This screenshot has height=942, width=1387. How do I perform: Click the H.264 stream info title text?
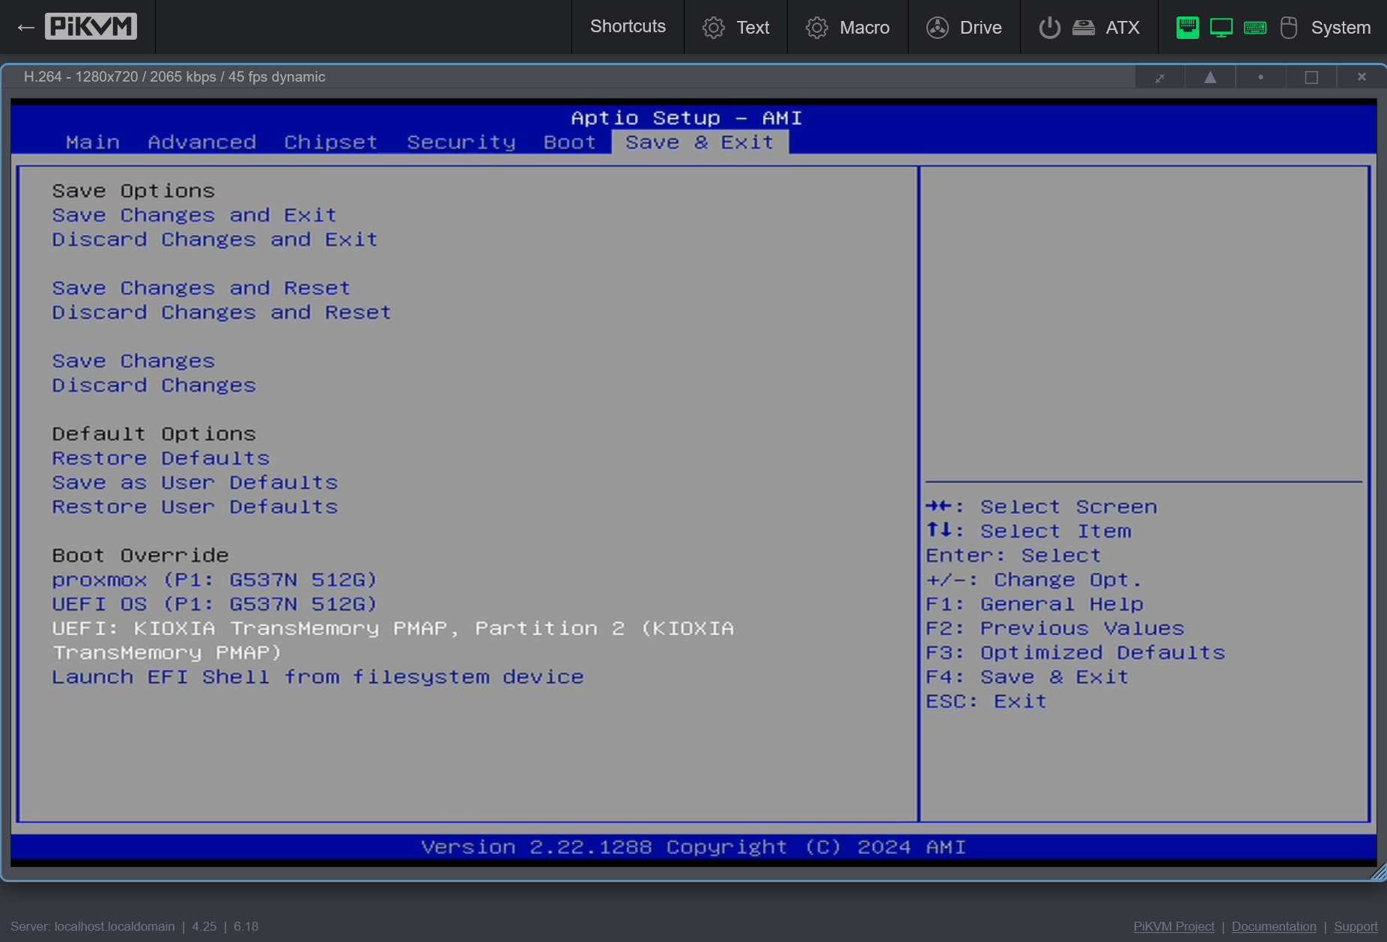pos(174,77)
